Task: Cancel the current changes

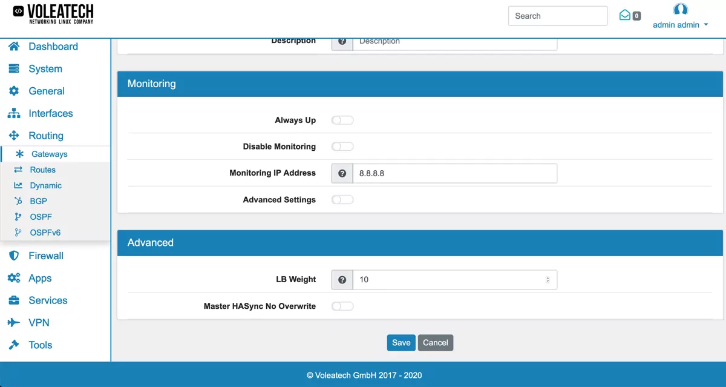Action: (x=435, y=342)
